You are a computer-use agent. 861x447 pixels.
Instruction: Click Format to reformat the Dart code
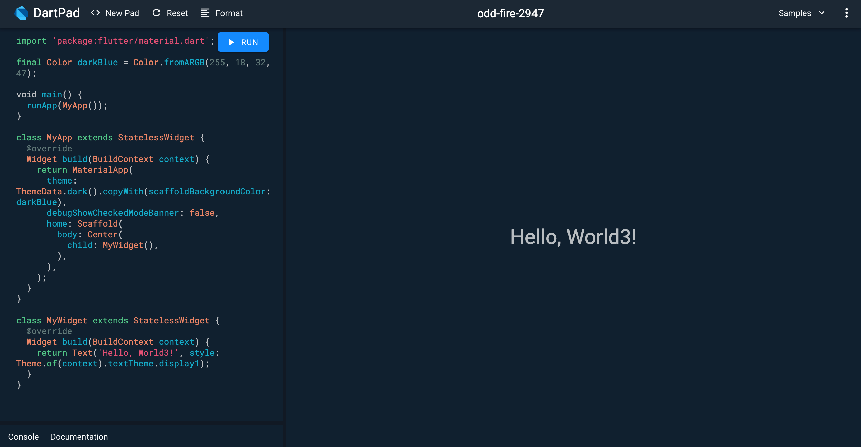point(229,13)
